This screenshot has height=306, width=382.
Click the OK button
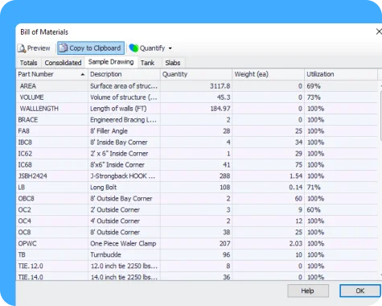360,291
